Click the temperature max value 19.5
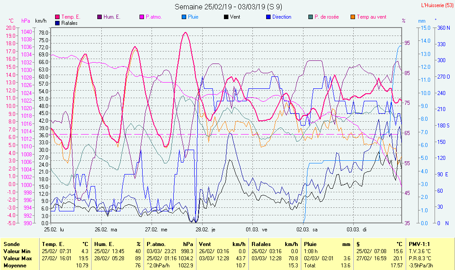 (84, 258)
